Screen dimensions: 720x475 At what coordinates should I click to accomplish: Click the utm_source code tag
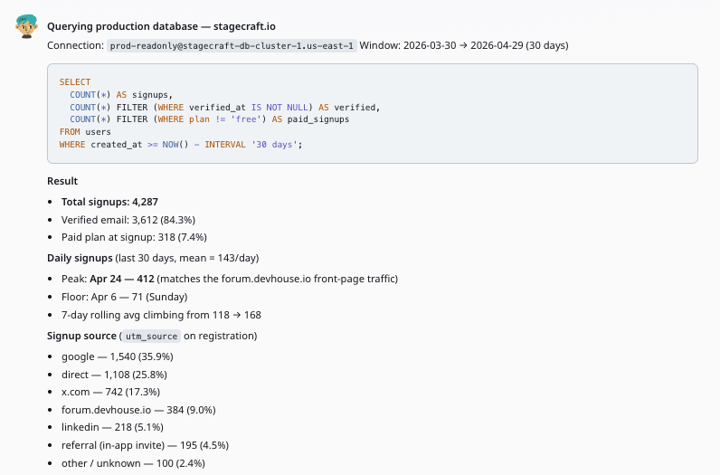point(152,336)
